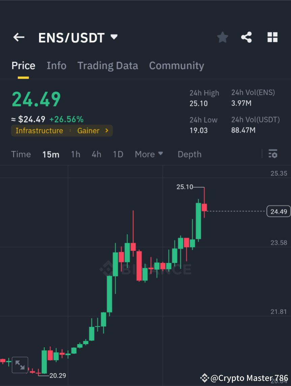The image size is (291, 386).
Task: Switch to the Trading Data tab
Action: click(108, 65)
